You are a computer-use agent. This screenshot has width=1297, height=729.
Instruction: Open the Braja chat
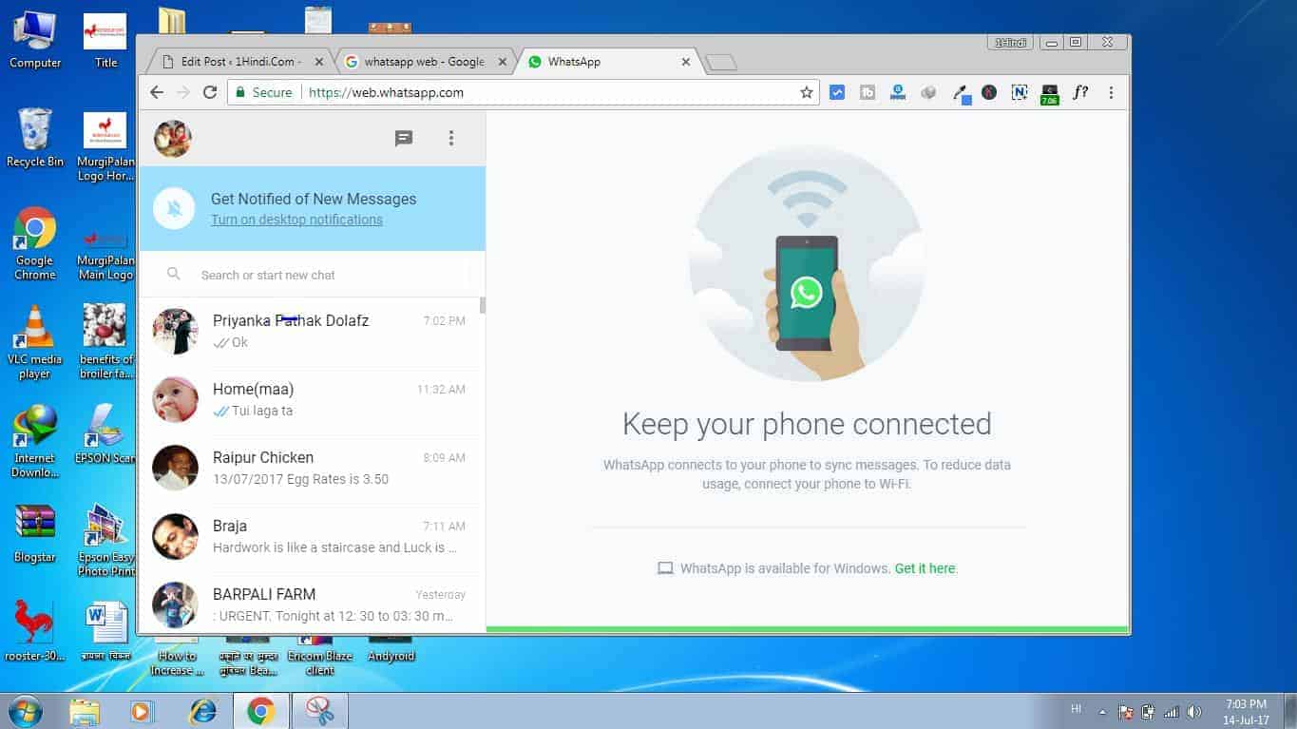tap(312, 537)
